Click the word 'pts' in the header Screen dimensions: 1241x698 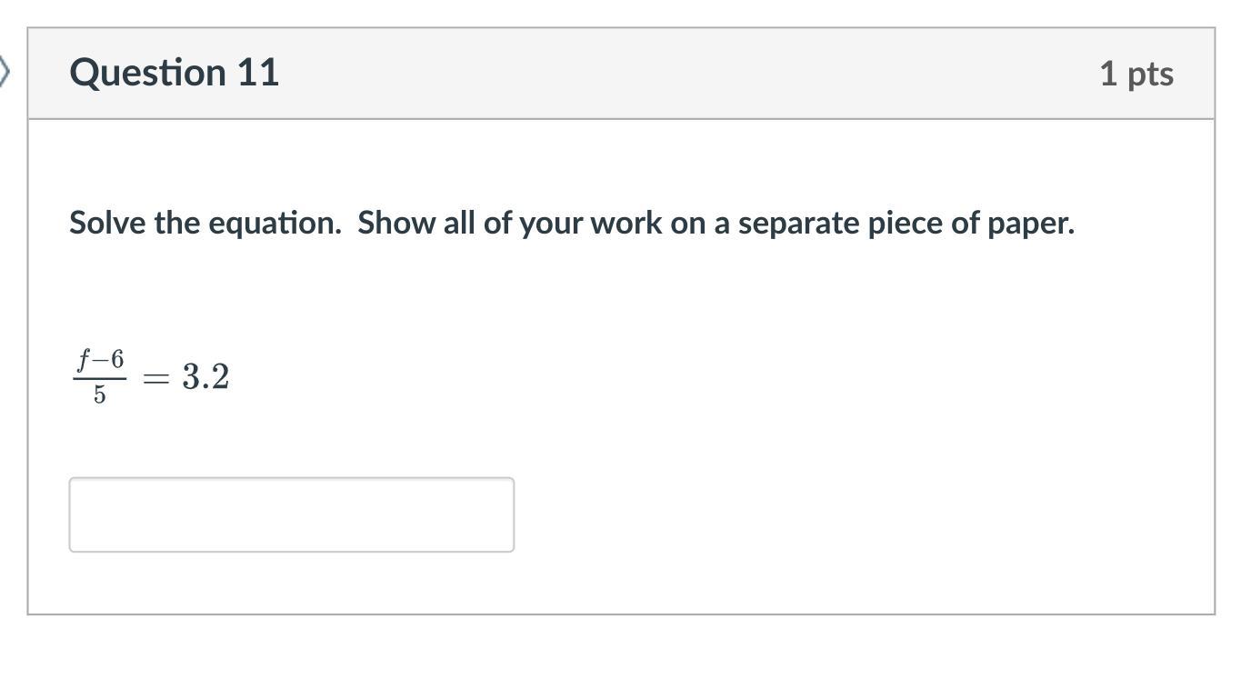[1150, 74]
